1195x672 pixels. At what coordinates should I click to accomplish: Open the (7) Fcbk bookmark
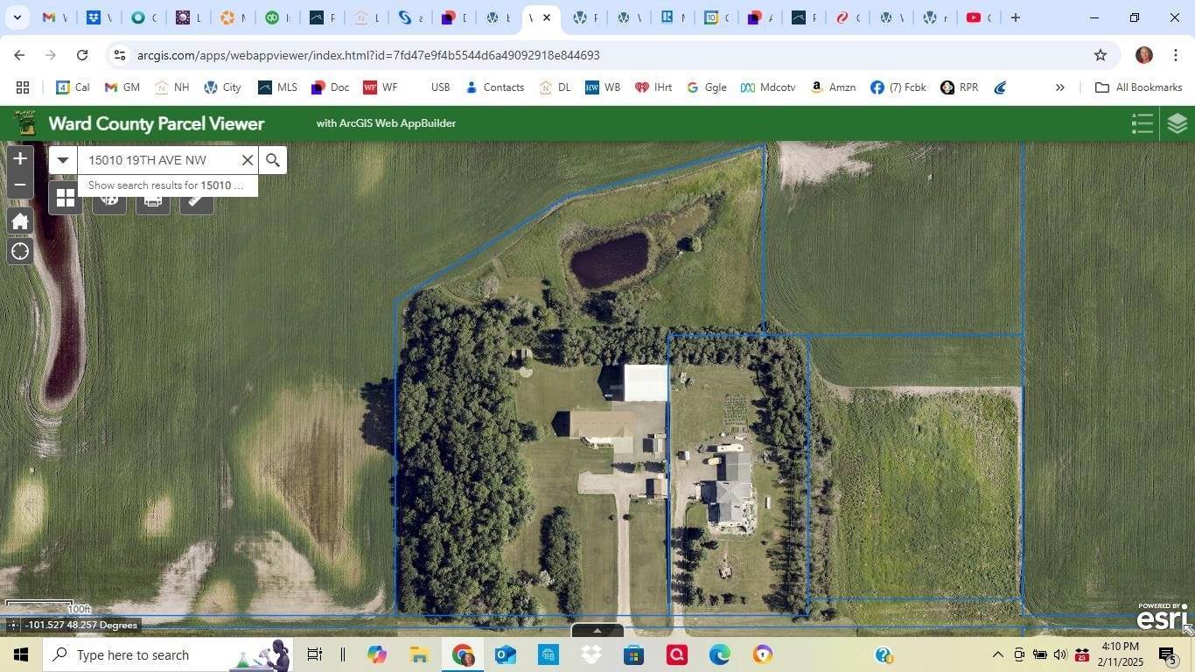tap(898, 87)
